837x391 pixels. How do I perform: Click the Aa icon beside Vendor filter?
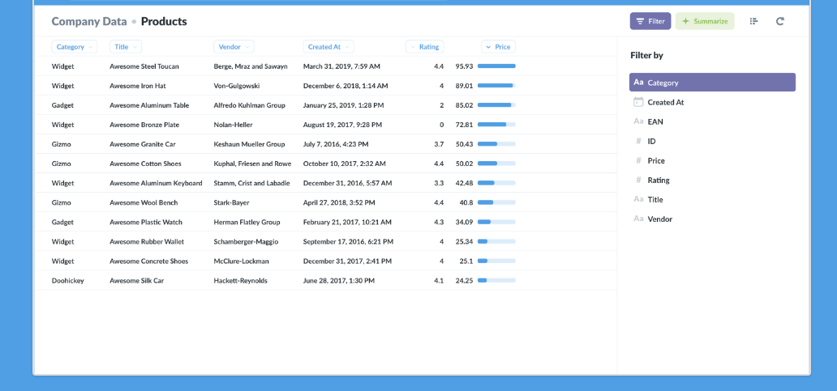click(638, 219)
